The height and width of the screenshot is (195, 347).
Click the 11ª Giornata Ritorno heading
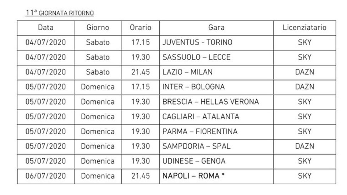pos(60,13)
